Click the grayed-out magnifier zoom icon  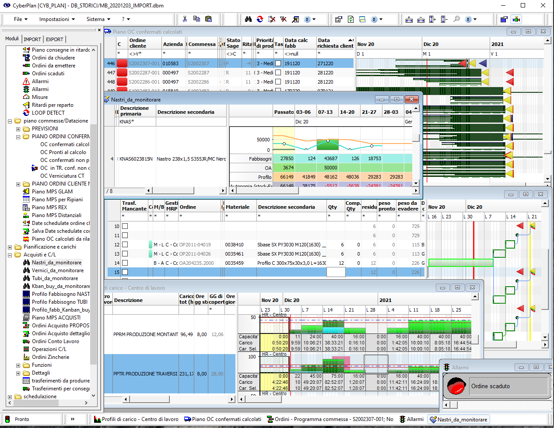(456, 19)
